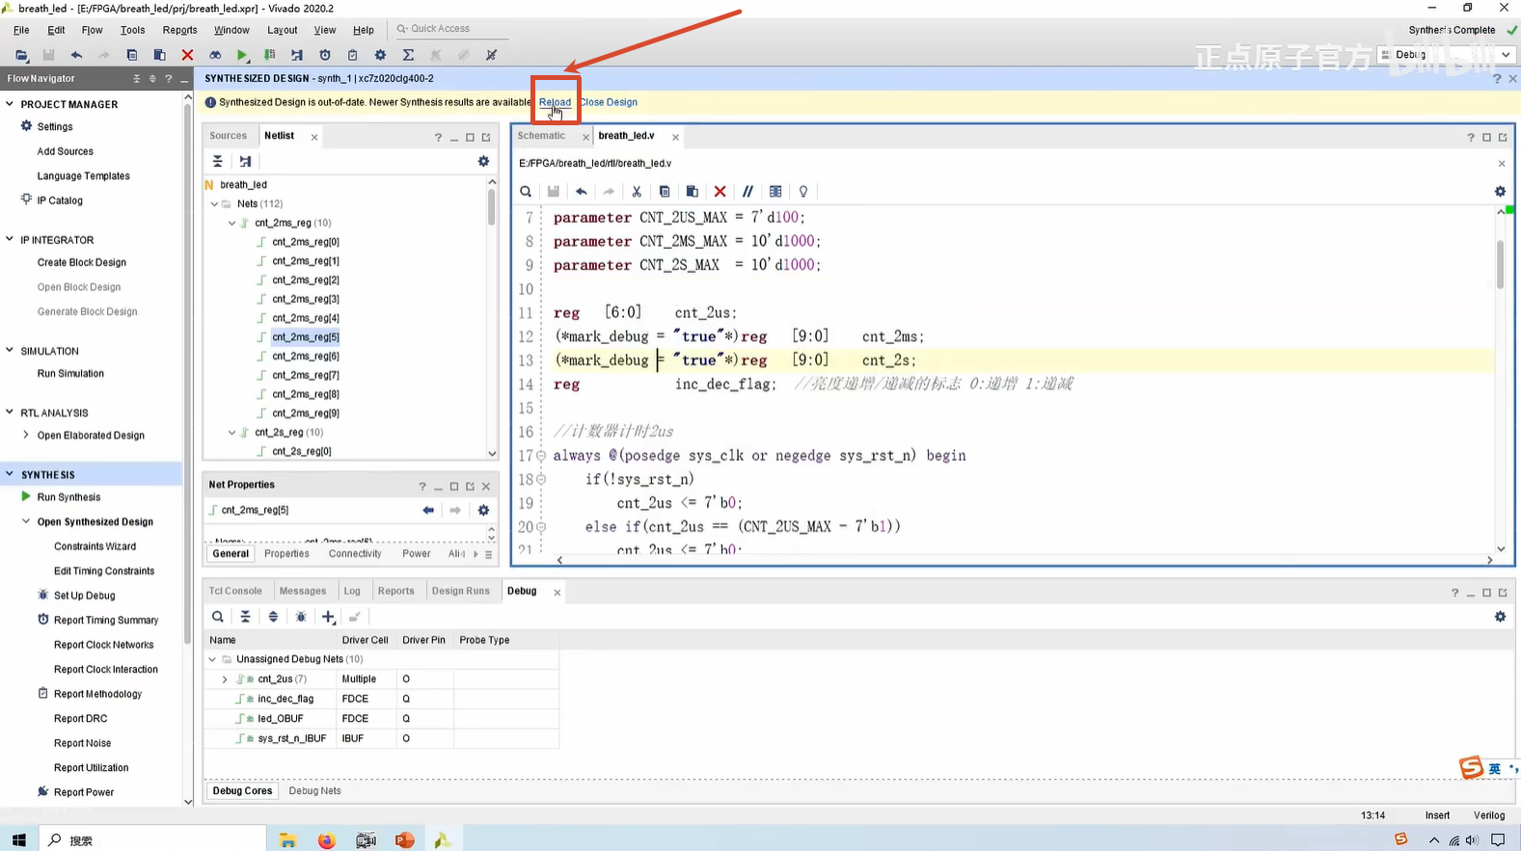Viewport: 1521px width, 851px height.
Task: Collapse the Nets (112) tree node
Action: pyautogui.click(x=214, y=203)
